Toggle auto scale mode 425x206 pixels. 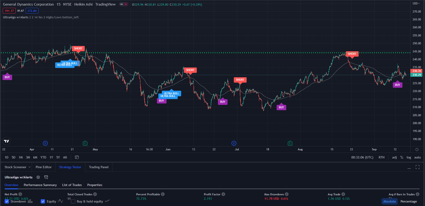418,157
